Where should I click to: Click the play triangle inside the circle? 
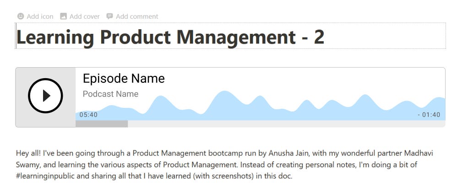46,96
